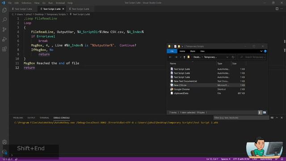Image resolution: width=286 pixels, height=161 pixels.
Task: Close the bottom panel
Action: click(282, 118)
